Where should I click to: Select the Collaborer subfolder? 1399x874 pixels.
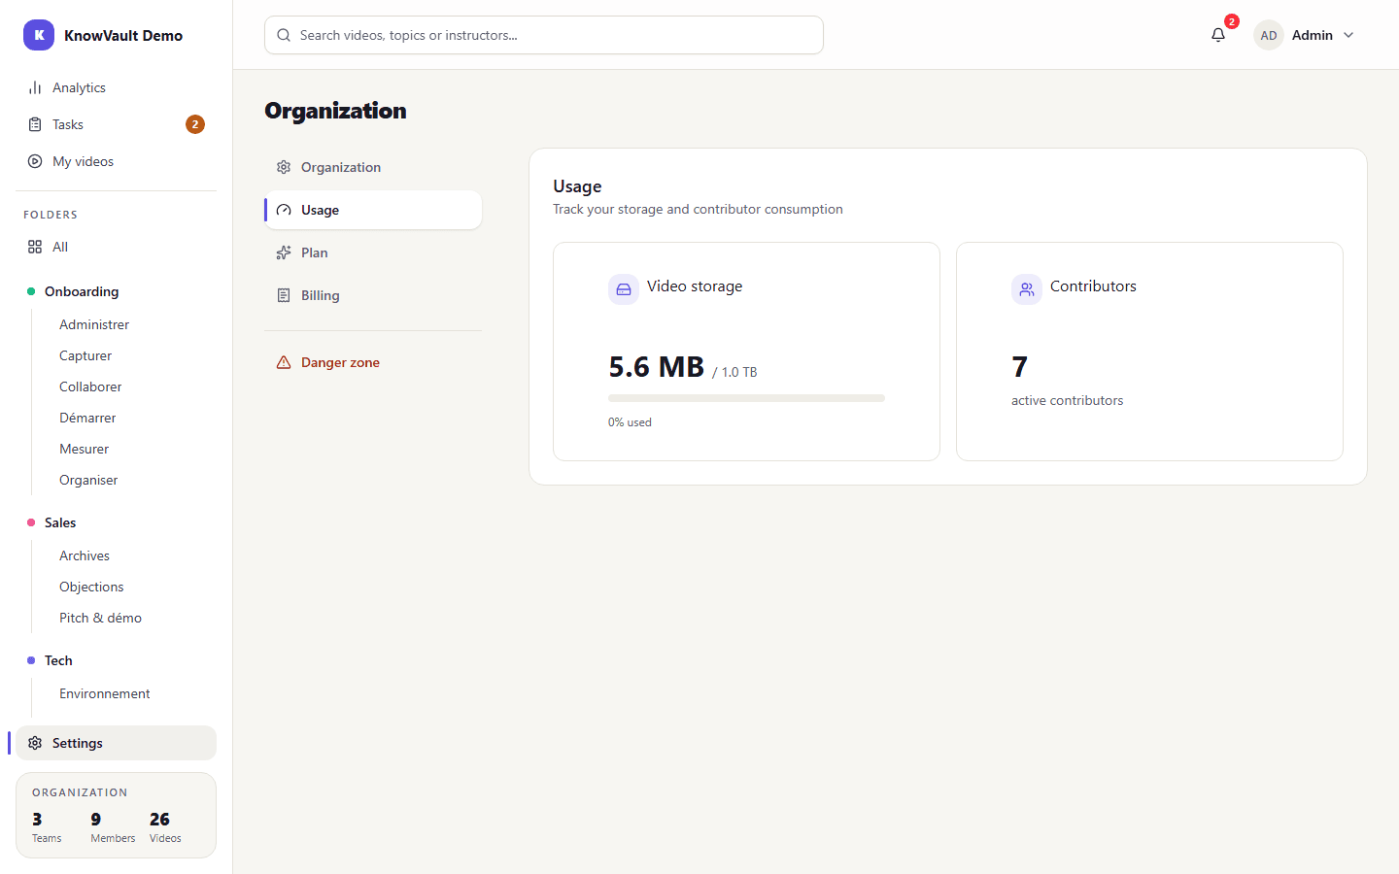pos(90,387)
